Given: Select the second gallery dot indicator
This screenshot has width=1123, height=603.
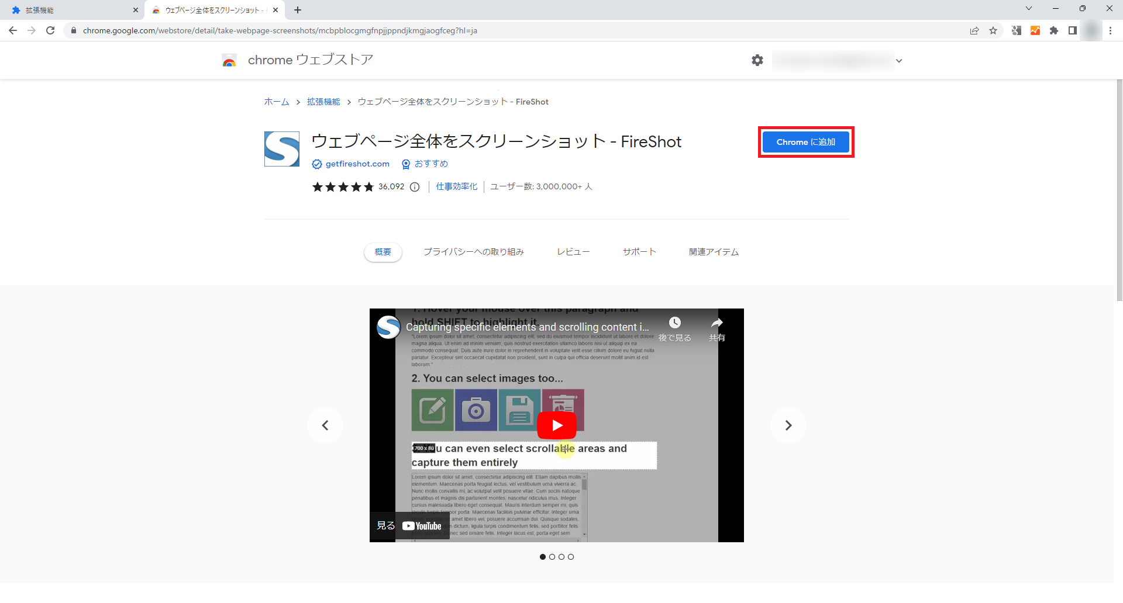Looking at the screenshot, I should click(552, 557).
